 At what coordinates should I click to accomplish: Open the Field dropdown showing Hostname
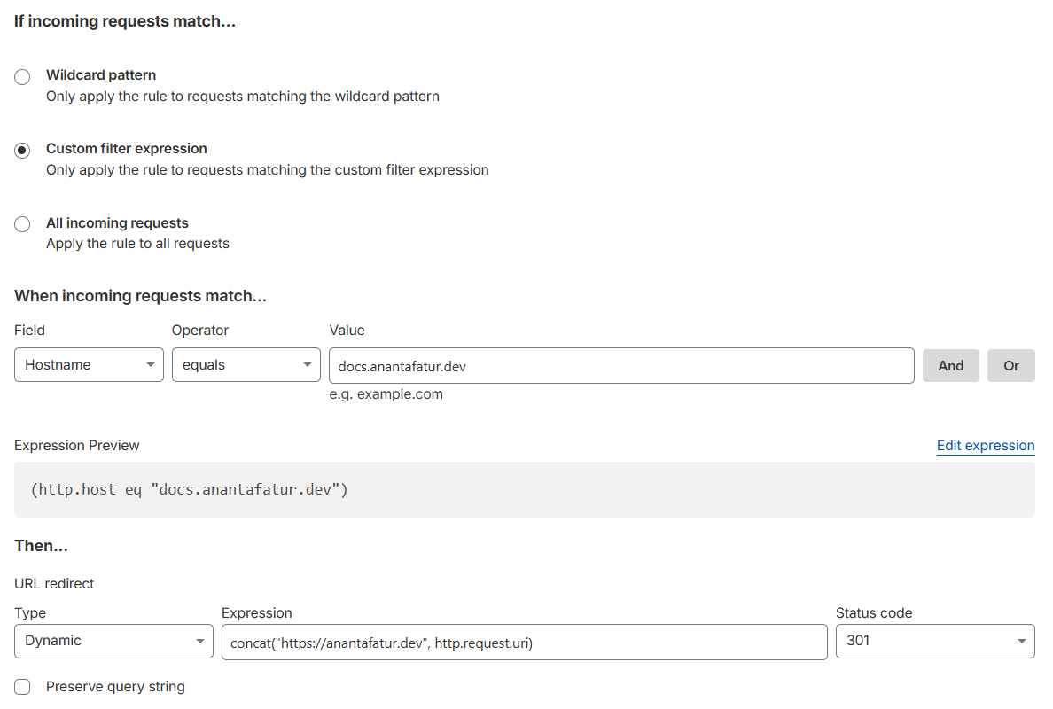[x=89, y=365]
